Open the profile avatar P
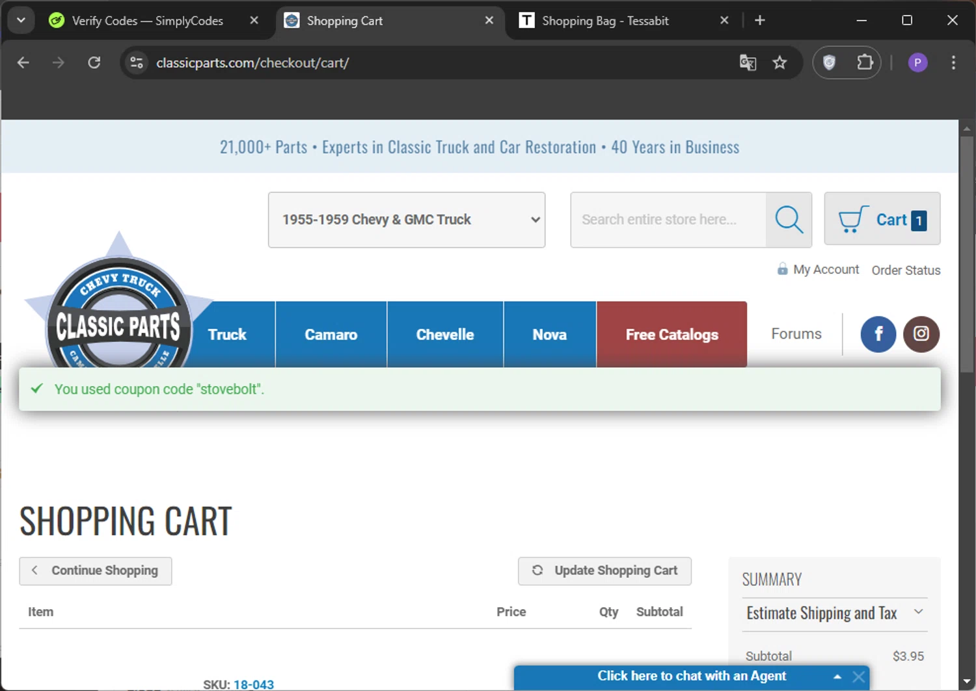The height and width of the screenshot is (691, 976). coord(917,62)
